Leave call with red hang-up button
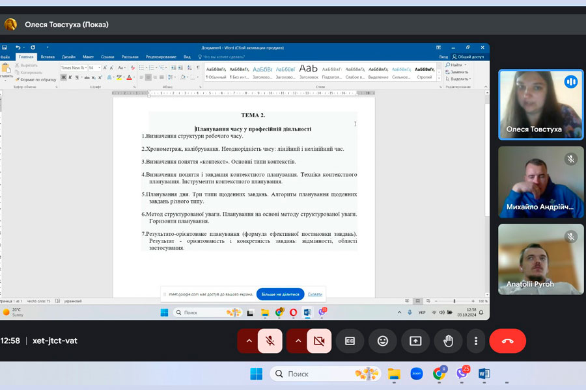 point(507,341)
